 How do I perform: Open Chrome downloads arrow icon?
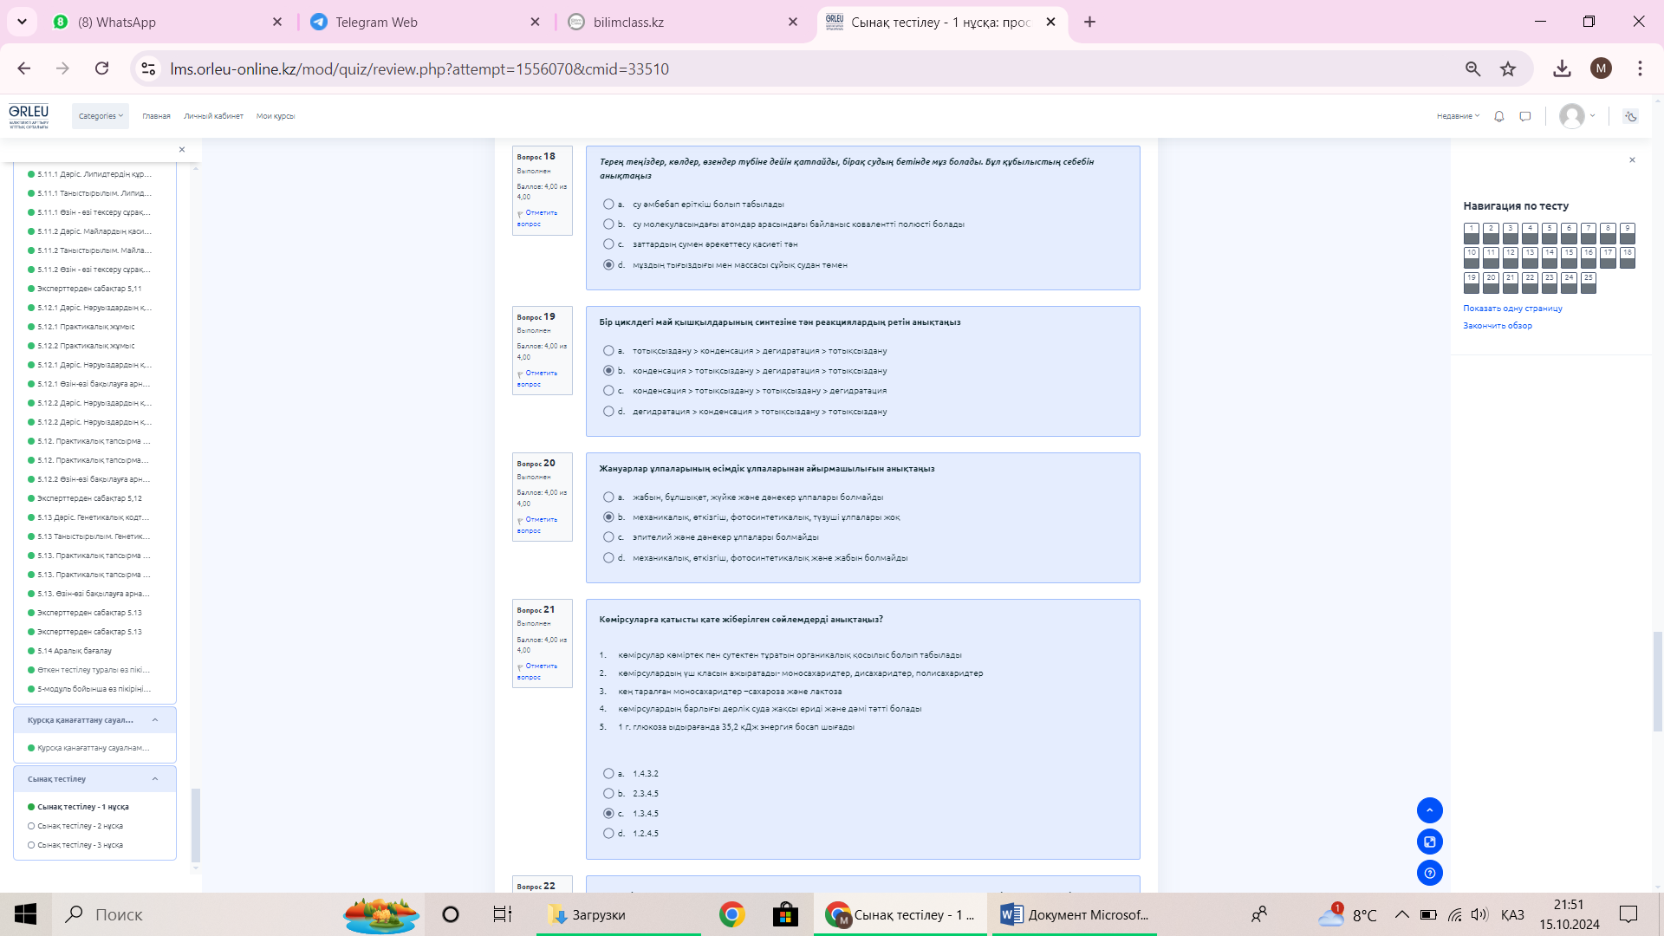click(1562, 68)
